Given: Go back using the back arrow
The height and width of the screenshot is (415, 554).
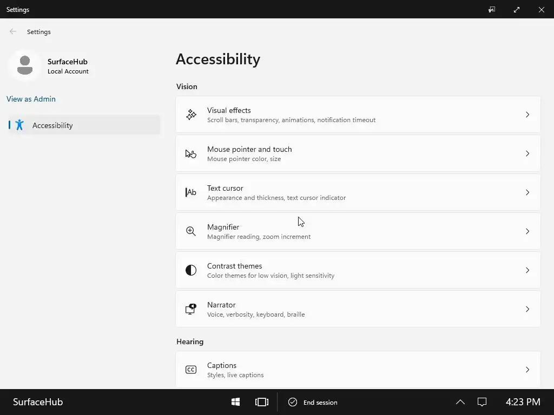Looking at the screenshot, I should [13, 32].
